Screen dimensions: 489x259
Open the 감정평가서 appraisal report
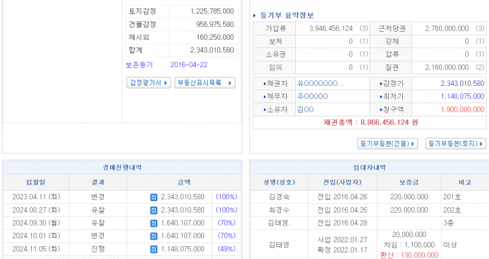tap(149, 83)
